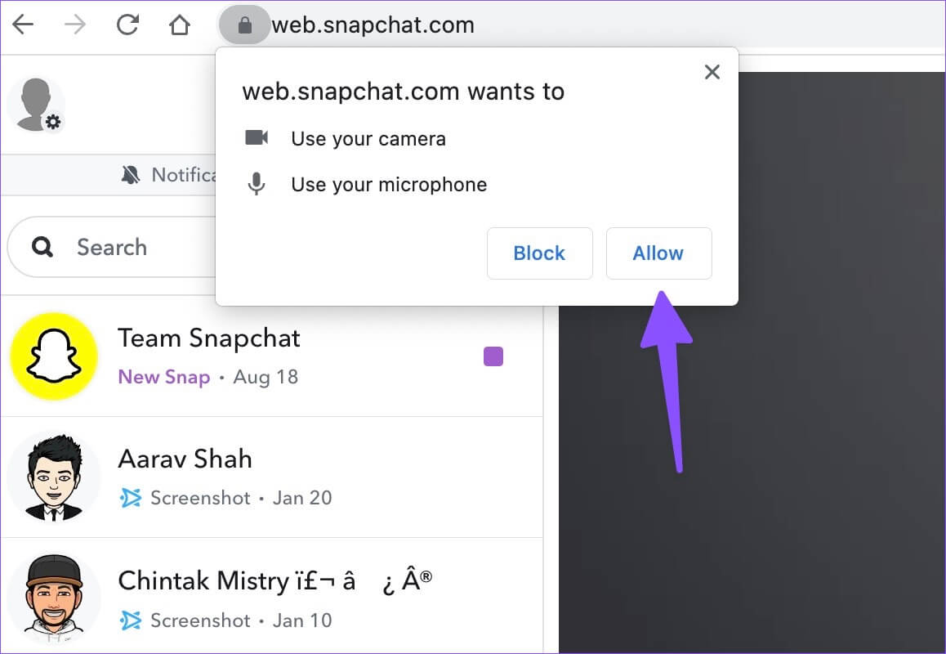Click the Team Snapchat ghost avatar

coord(54,356)
